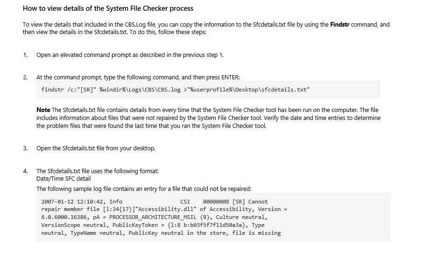The image size is (443, 253).
Task: Click the heading about System File Checker process
Action: click(108, 8)
